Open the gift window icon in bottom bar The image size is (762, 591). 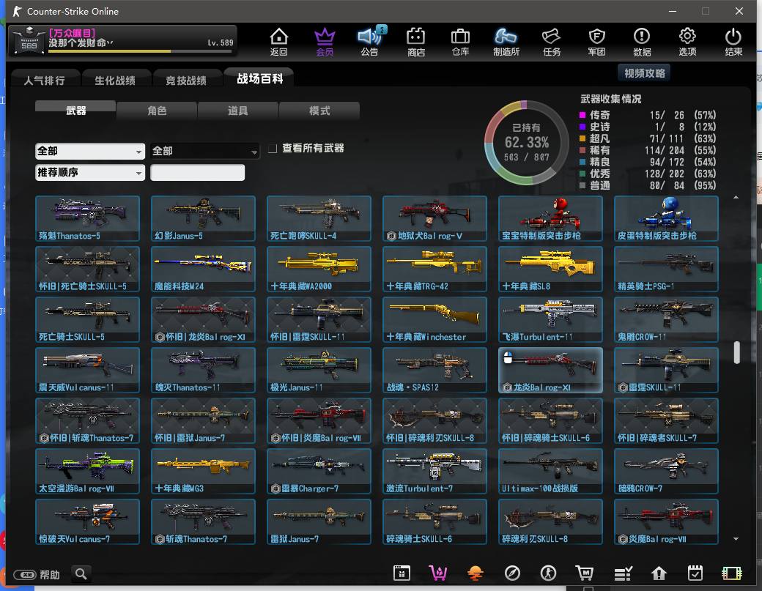402,573
